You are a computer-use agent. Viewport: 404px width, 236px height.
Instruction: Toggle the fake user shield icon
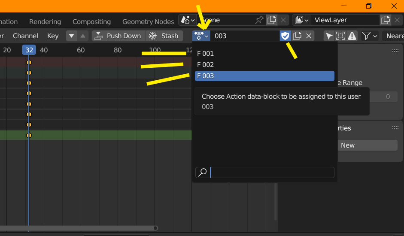(x=285, y=36)
